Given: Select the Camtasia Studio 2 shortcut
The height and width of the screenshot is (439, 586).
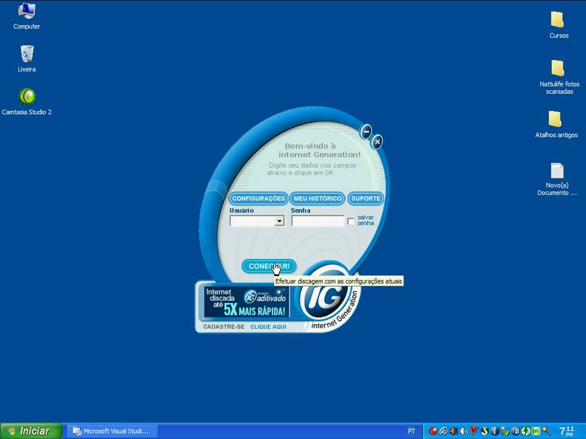Looking at the screenshot, I should pos(26,101).
